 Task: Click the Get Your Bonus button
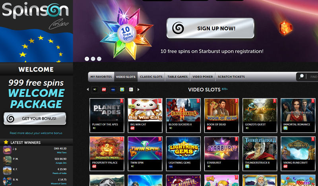[35, 118]
